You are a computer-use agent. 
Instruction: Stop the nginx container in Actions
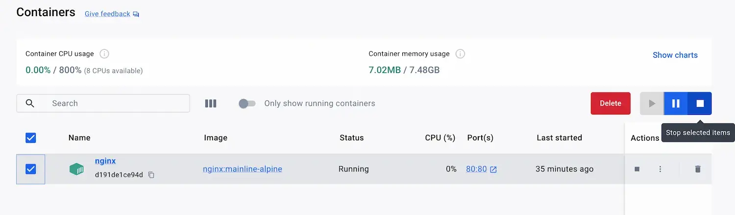[637, 169]
